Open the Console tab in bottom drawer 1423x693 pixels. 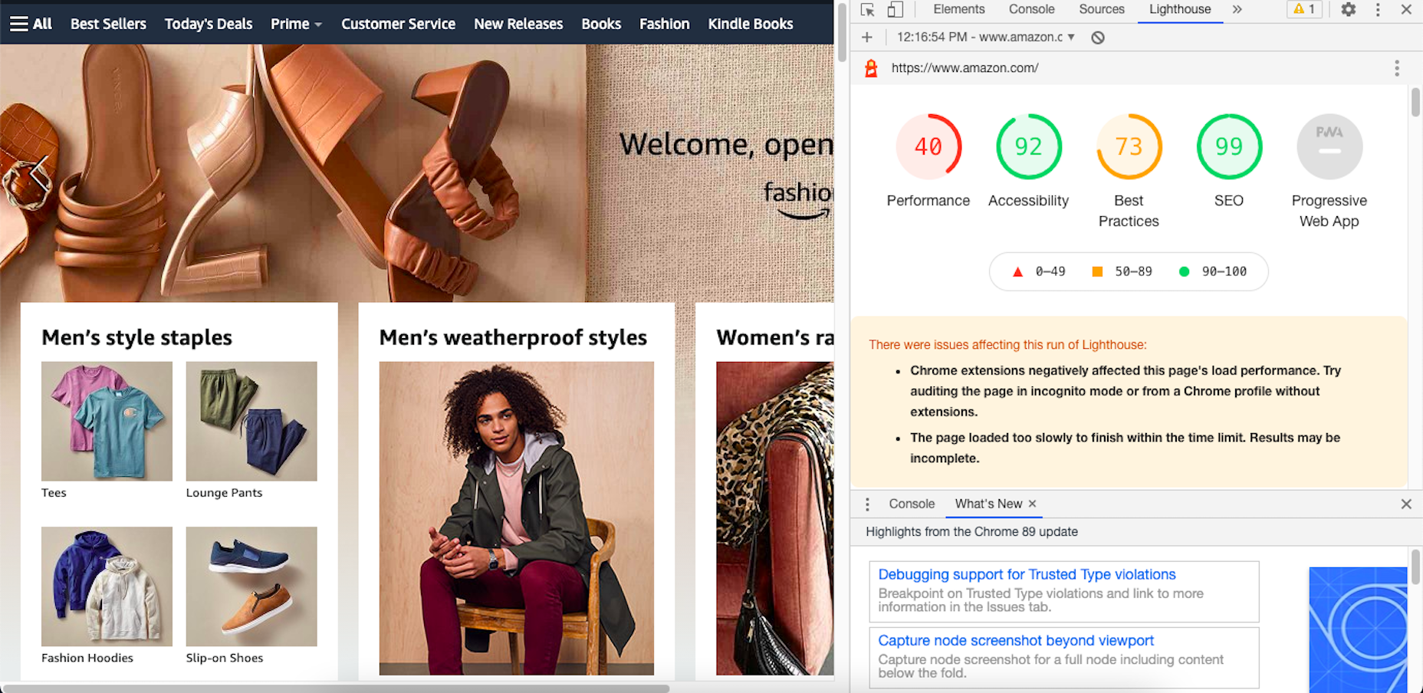[x=912, y=504]
